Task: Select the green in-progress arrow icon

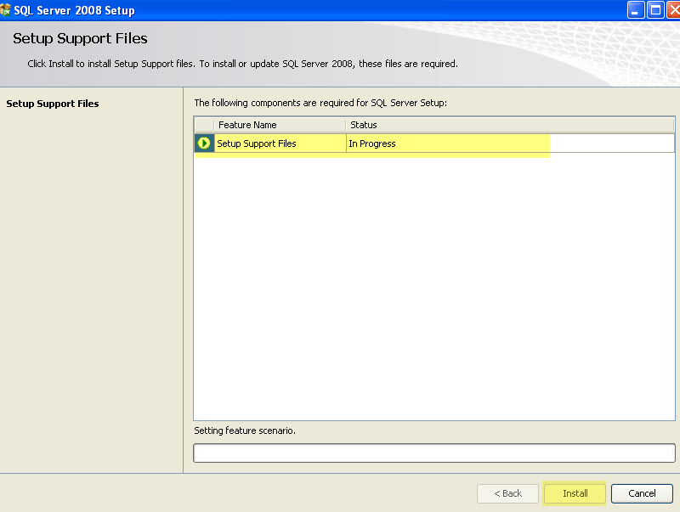Action: click(x=204, y=143)
